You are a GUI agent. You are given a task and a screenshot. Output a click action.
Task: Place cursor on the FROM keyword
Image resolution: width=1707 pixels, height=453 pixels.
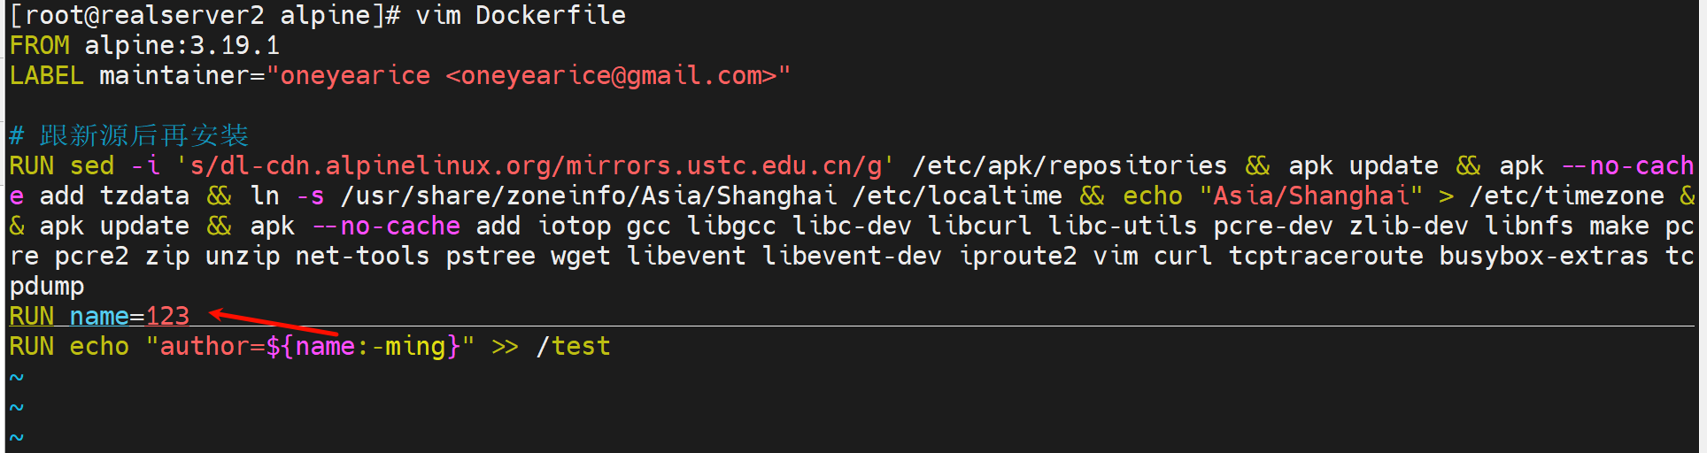[39, 45]
